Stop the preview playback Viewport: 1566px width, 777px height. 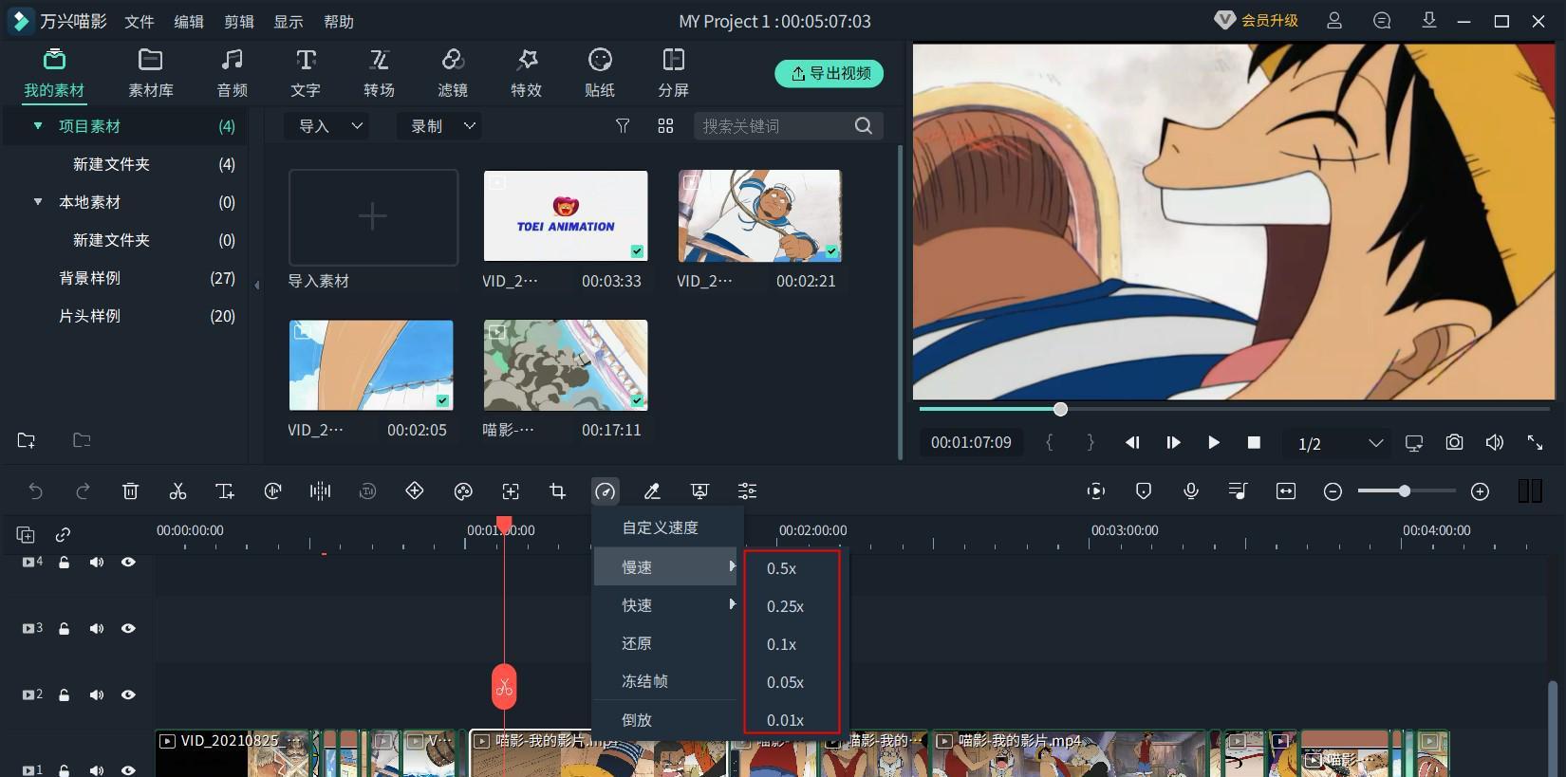coord(1254,442)
